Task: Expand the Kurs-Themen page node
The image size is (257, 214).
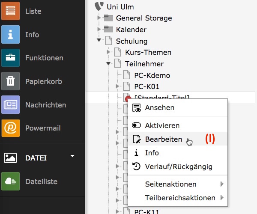Action: coord(108,53)
